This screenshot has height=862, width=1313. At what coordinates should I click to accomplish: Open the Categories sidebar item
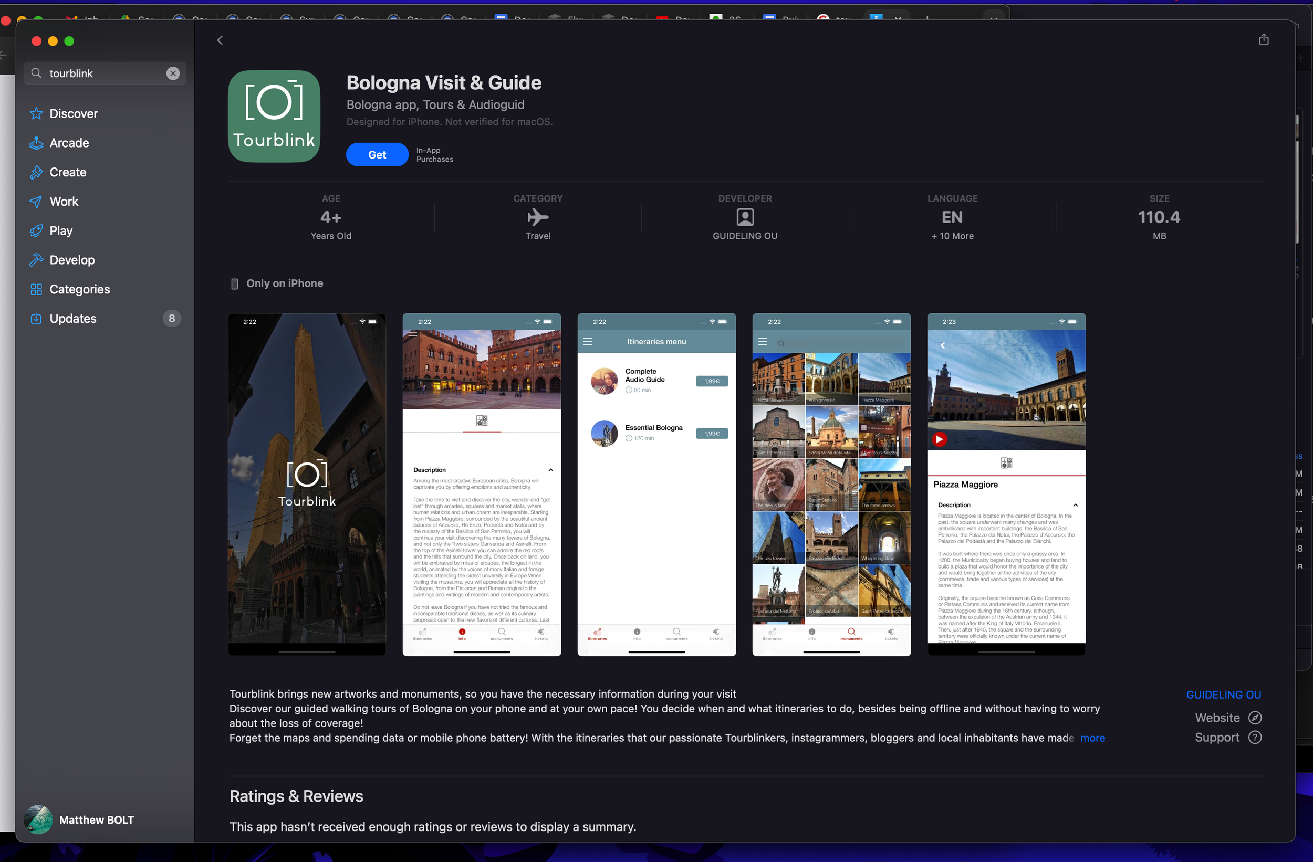(x=79, y=289)
